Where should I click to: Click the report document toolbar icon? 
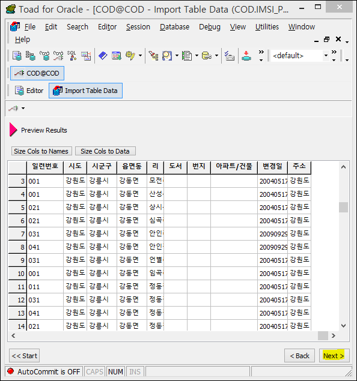(x=187, y=56)
